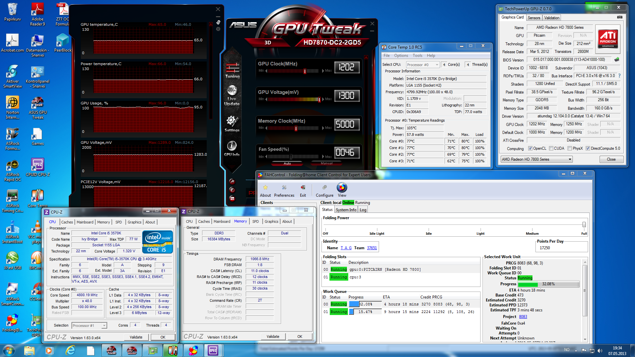This screenshot has width=635, height=357.
Task: Toggle CUDA checkbox in GPU-Z
Action: point(551,148)
